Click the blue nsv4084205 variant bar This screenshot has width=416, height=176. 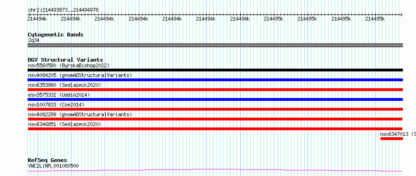point(215,80)
